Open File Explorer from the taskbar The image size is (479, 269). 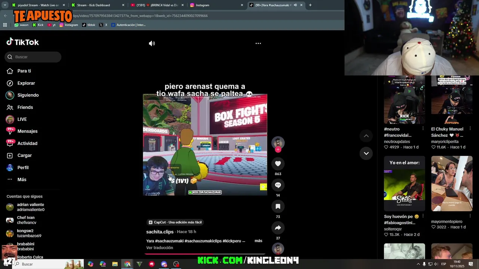115,264
